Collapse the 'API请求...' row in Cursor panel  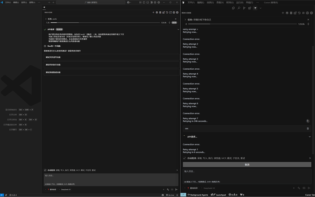pos(309,137)
